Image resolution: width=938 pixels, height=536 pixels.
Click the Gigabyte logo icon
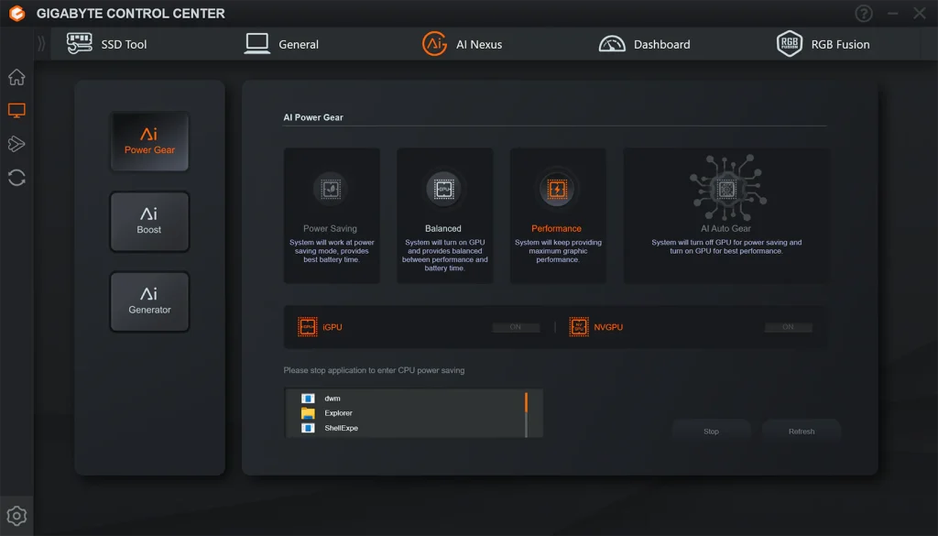(17, 13)
